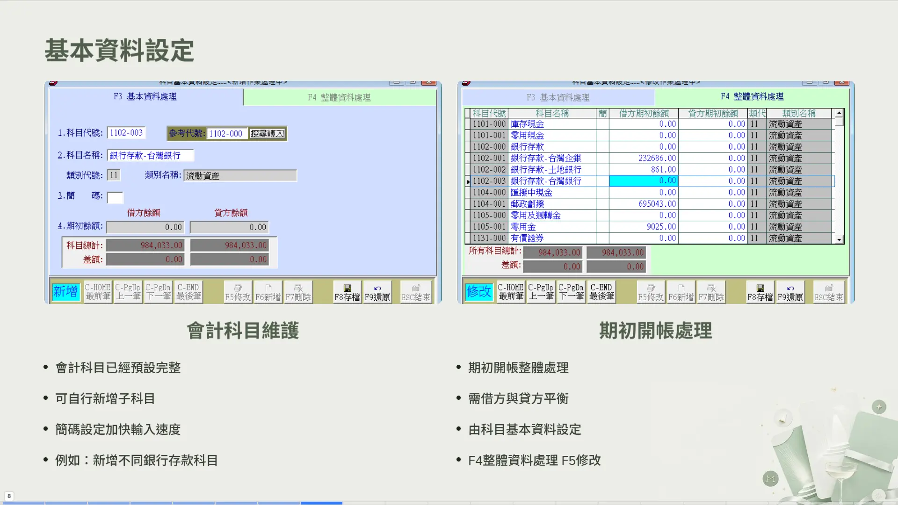The width and height of the screenshot is (898, 505).
Task: Click the app icon in right window title bar
Action: pos(466,83)
